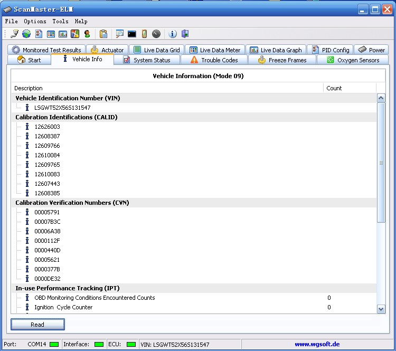This screenshot has width=396, height=351.
Task: Click the round gauge dial toolbar icon
Action: point(156,34)
